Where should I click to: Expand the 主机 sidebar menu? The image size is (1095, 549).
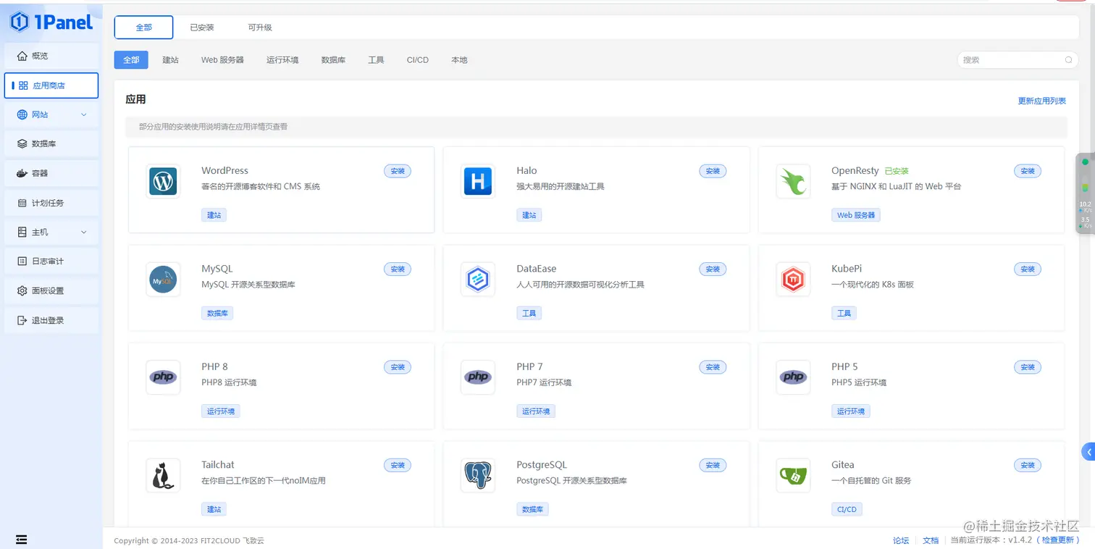[x=51, y=232]
